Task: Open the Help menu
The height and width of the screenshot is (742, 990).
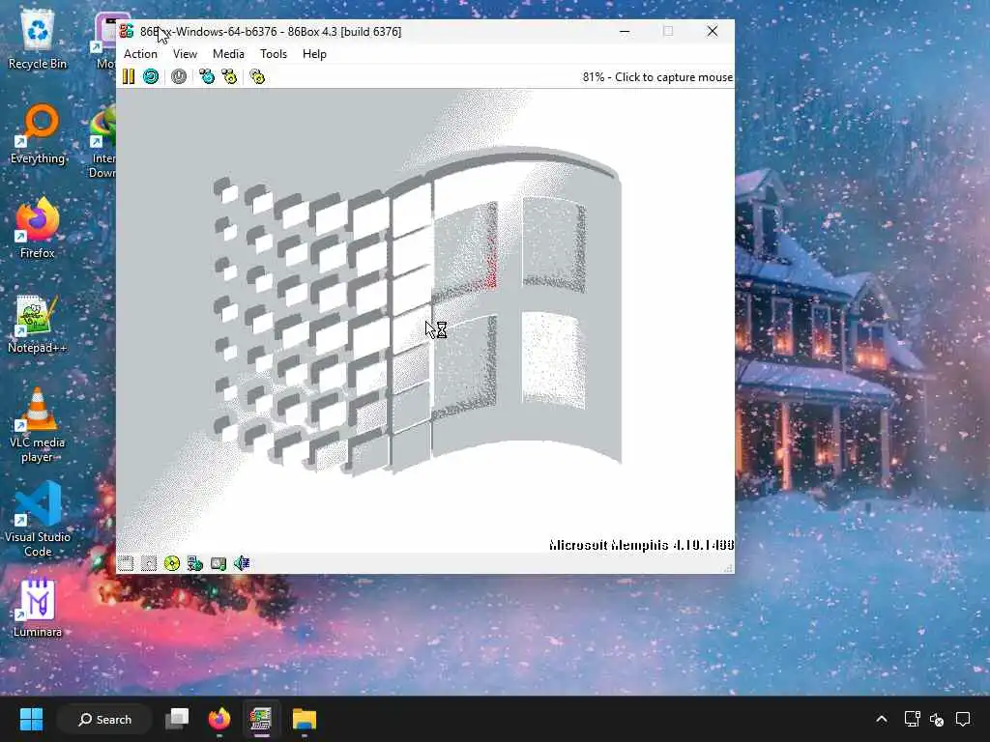Action: click(x=314, y=54)
